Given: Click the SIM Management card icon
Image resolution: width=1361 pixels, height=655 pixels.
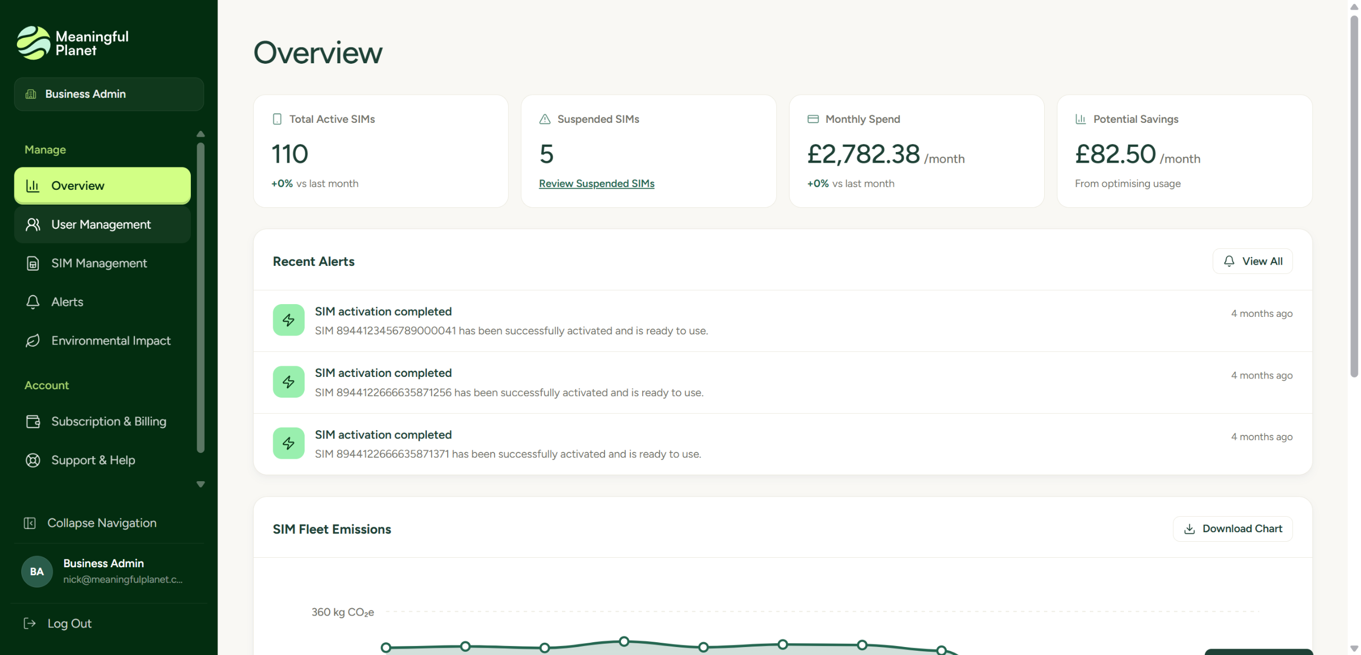Looking at the screenshot, I should coord(33,263).
